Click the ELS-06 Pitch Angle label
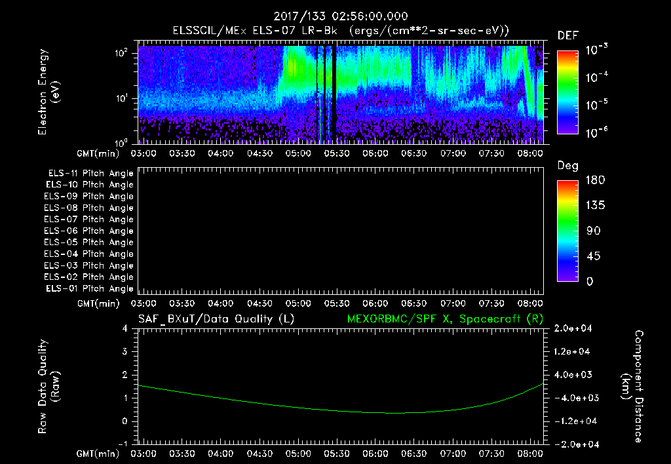 click(89, 231)
